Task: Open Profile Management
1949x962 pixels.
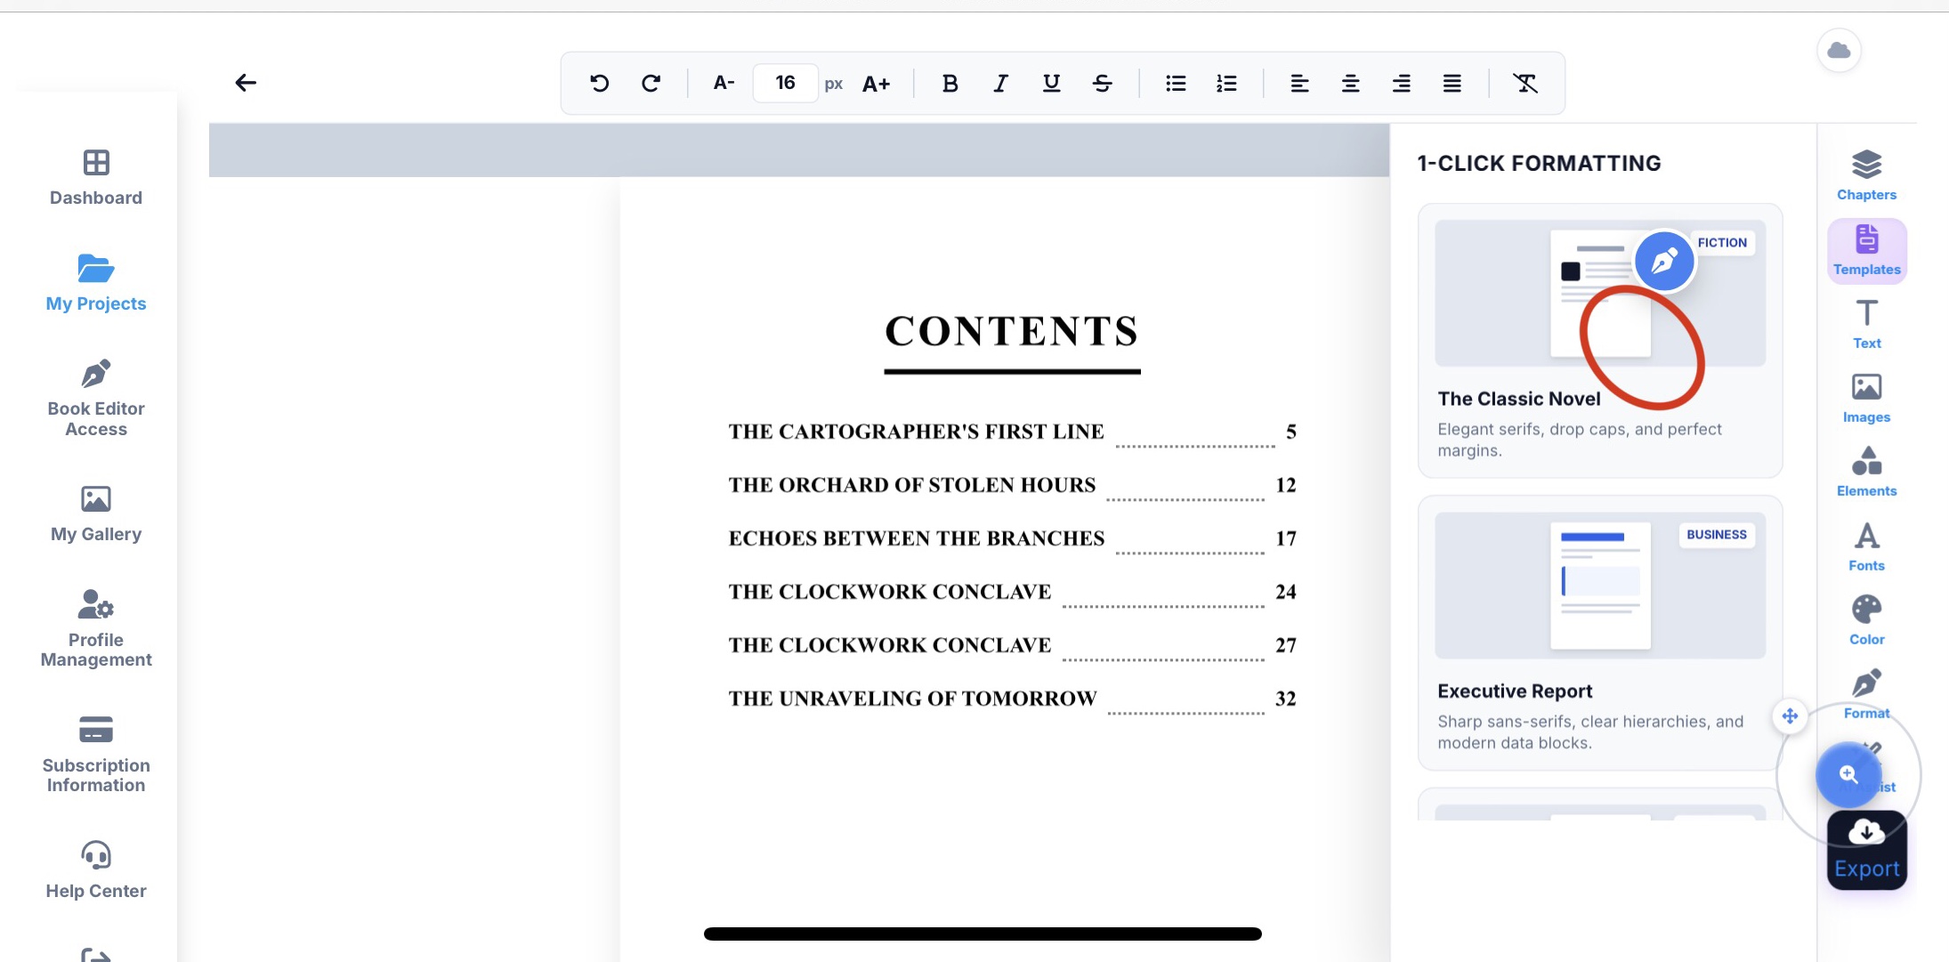Action: (96, 628)
